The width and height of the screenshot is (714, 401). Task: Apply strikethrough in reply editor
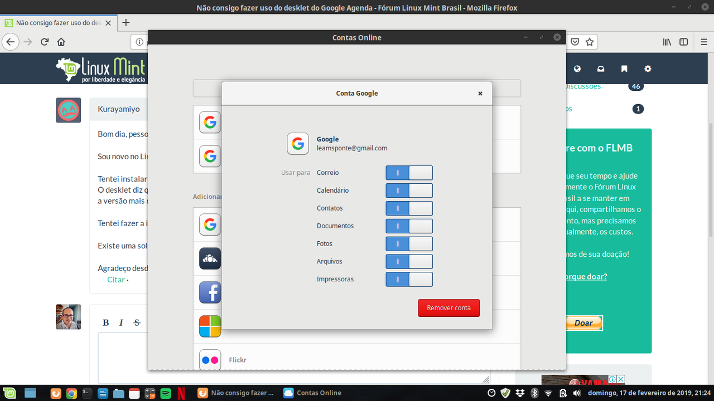137,322
